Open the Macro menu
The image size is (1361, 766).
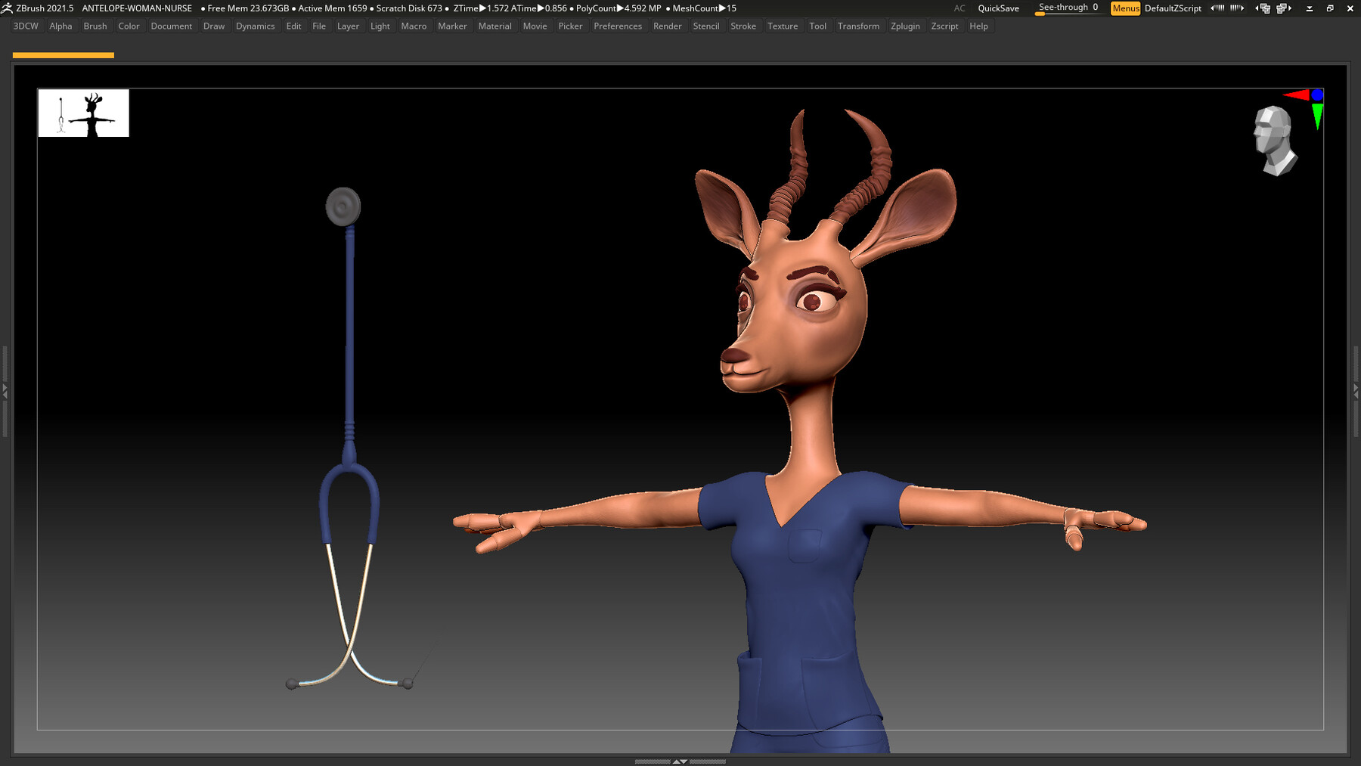pos(414,26)
